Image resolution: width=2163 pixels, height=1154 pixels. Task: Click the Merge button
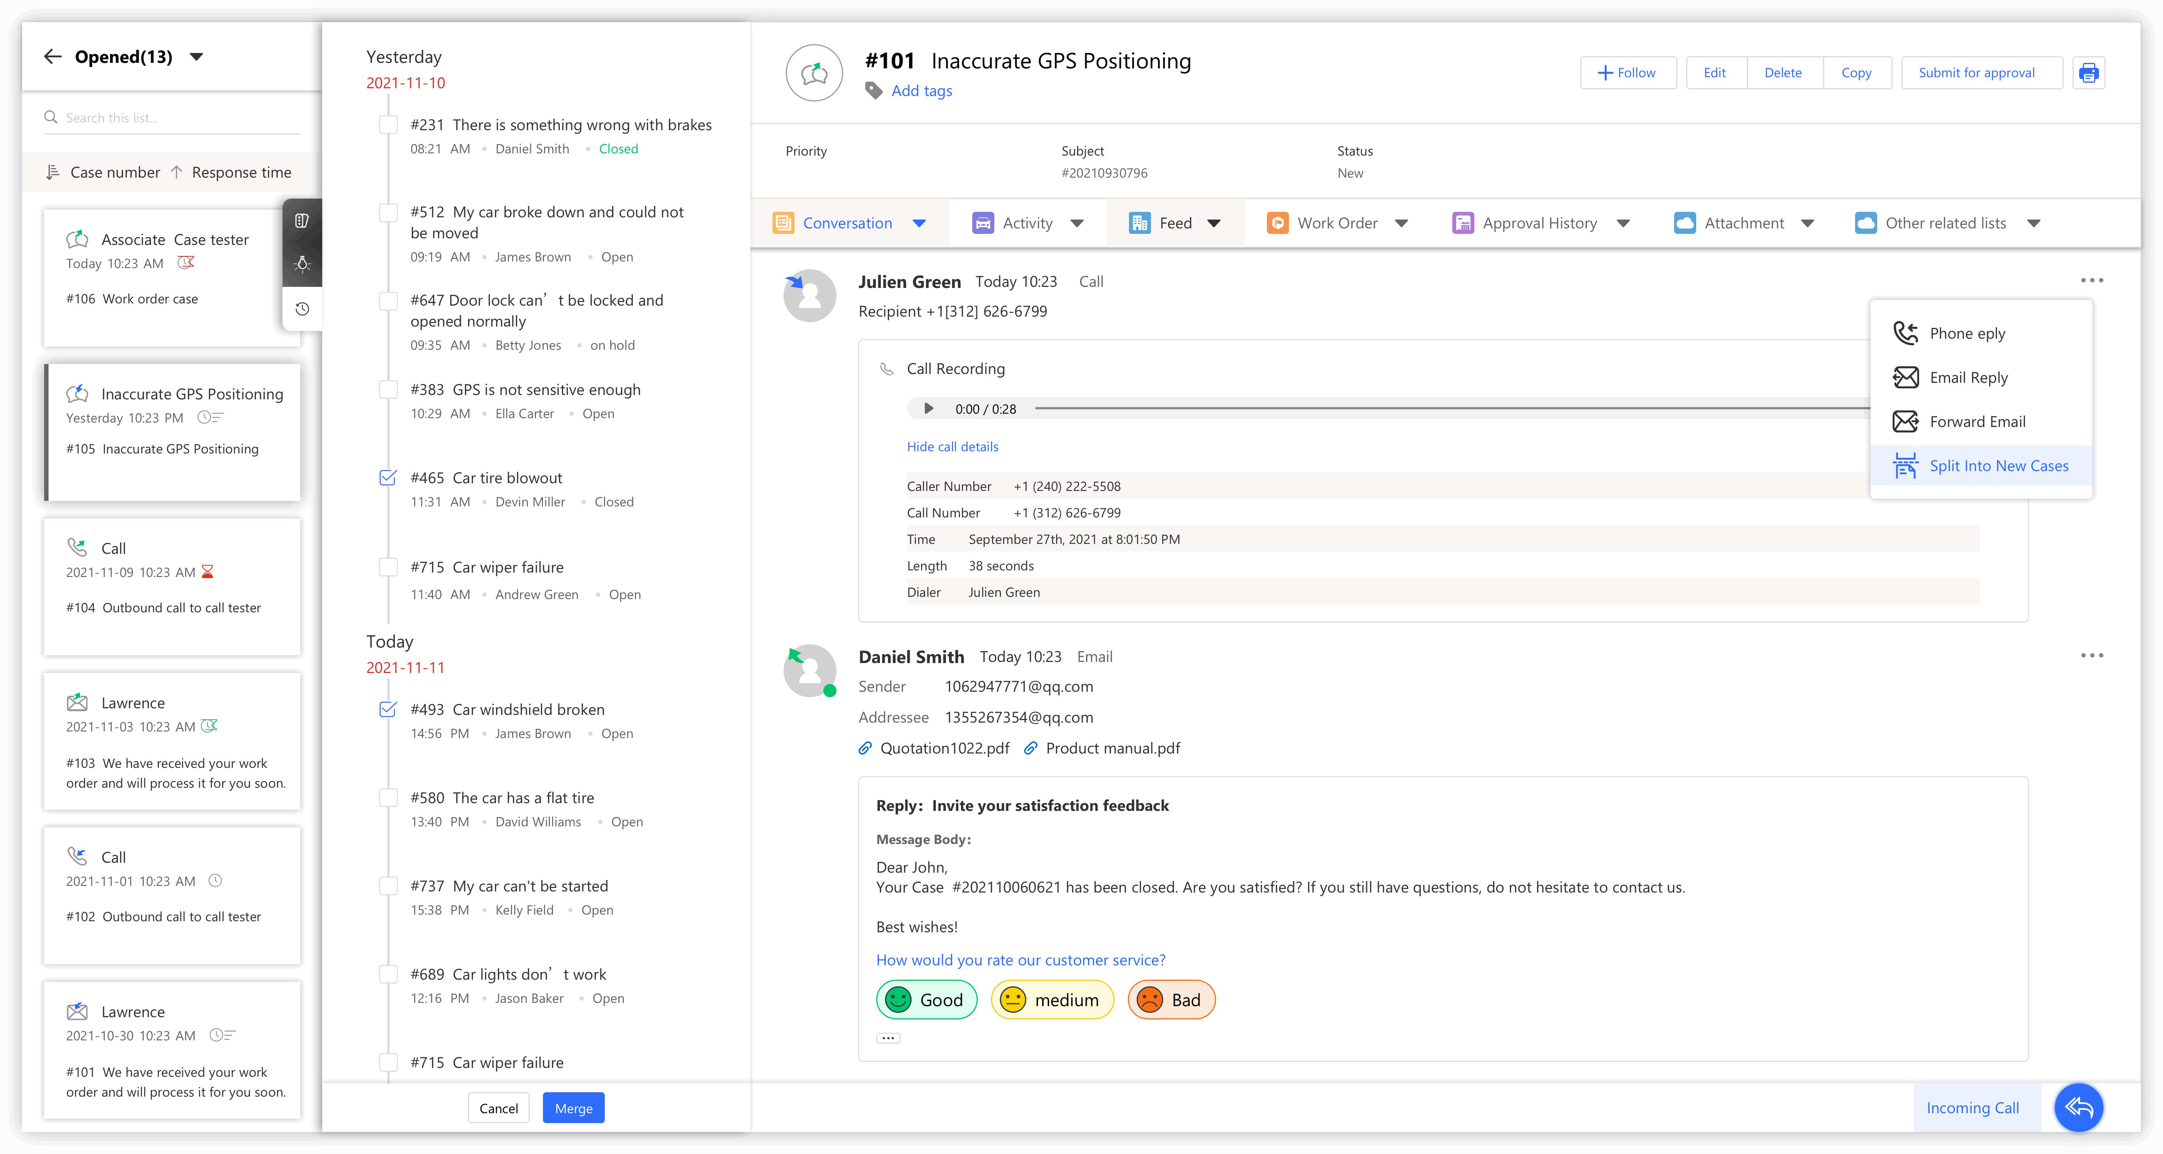(x=573, y=1108)
